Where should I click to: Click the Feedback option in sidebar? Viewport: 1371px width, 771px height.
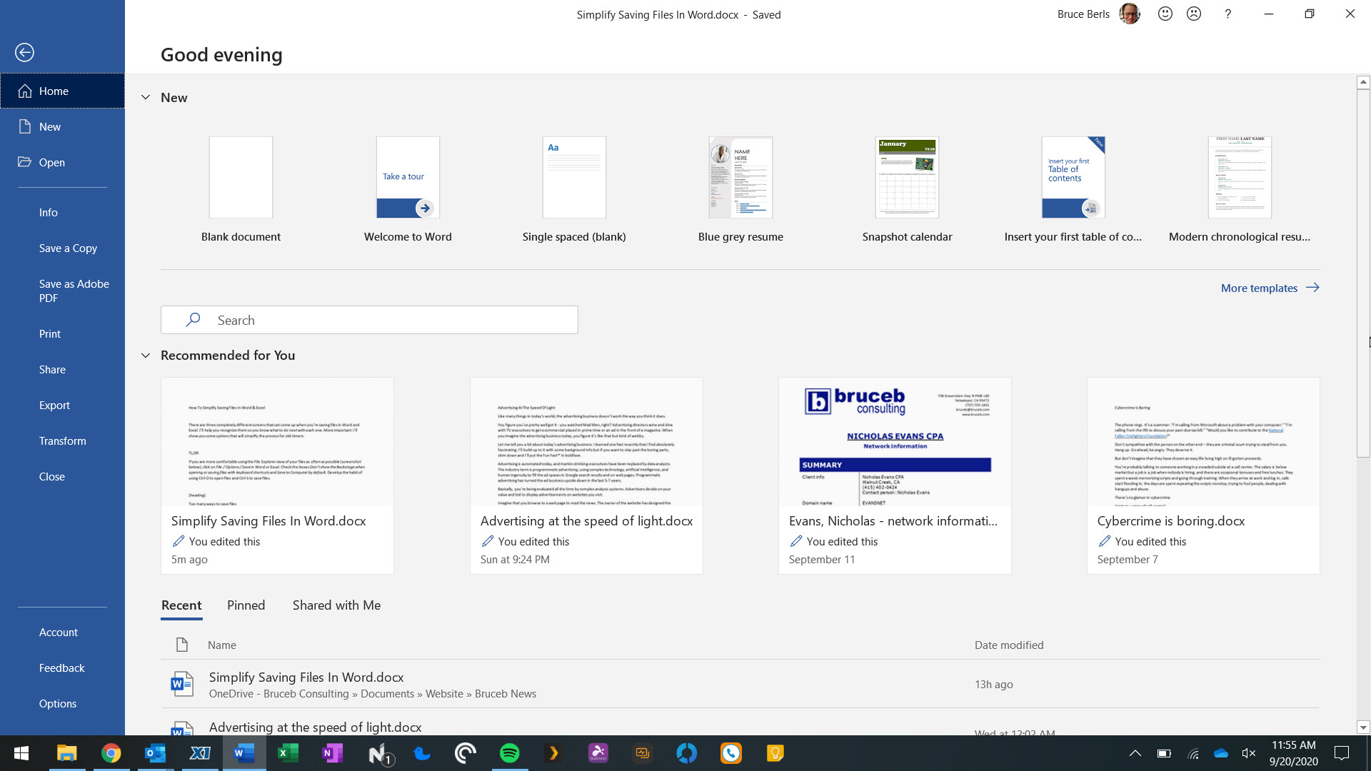(60, 668)
